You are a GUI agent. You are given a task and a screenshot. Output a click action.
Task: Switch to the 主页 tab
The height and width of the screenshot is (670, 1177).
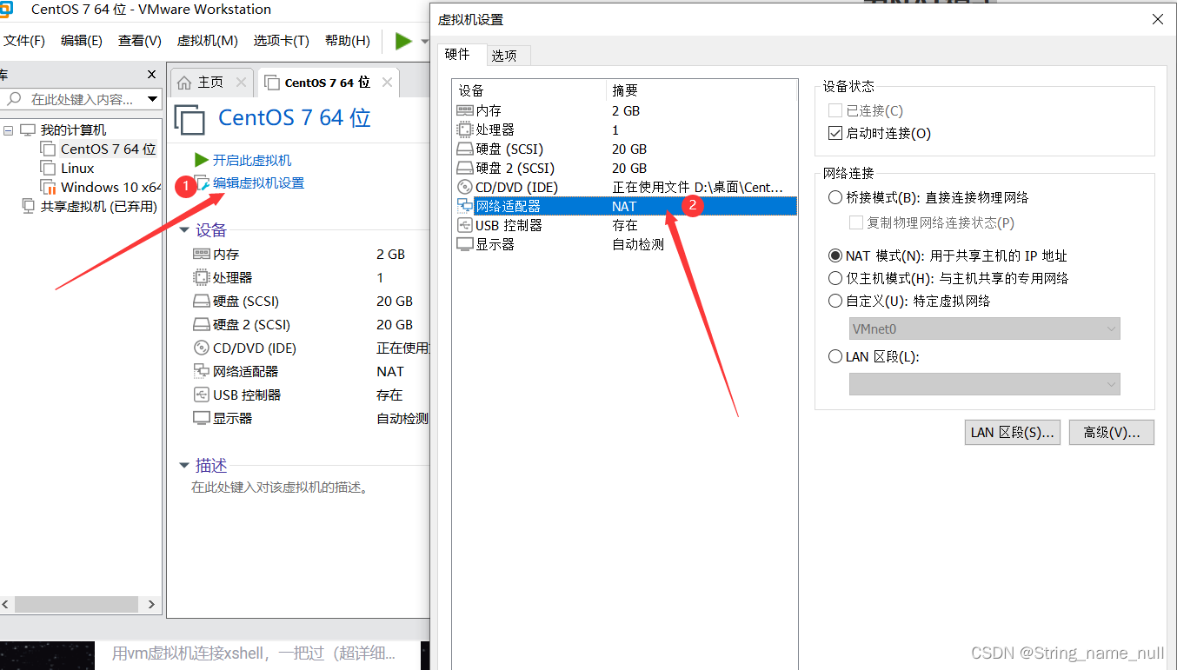pyautogui.click(x=211, y=83)
